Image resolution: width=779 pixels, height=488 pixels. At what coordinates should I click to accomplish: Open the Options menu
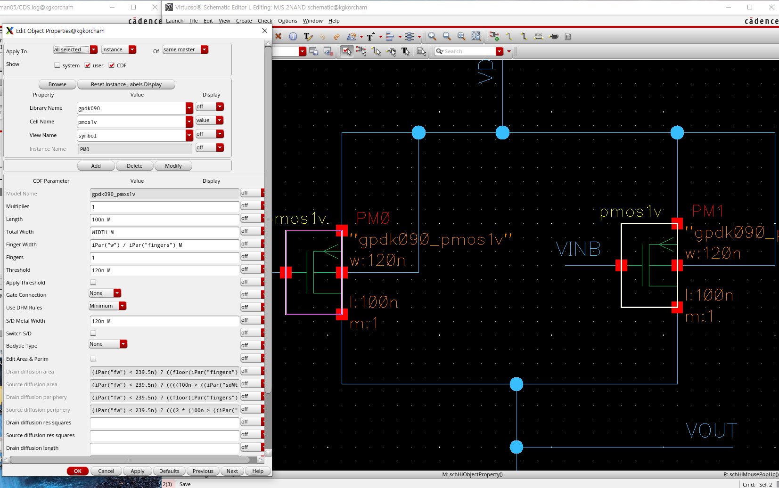287,21
